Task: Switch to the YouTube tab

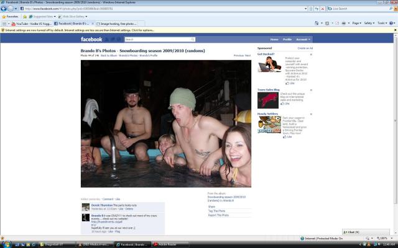Action: pyautogui.click(x=32, y=24)
